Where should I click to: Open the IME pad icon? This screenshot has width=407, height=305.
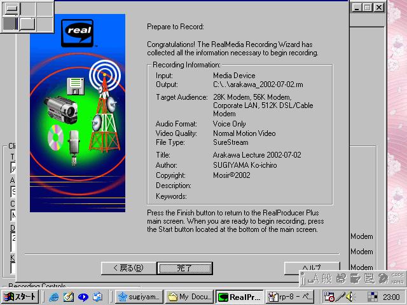(341, 279)
